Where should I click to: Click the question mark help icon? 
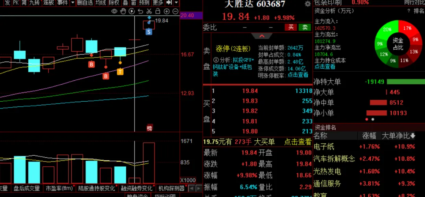[409, 11]
